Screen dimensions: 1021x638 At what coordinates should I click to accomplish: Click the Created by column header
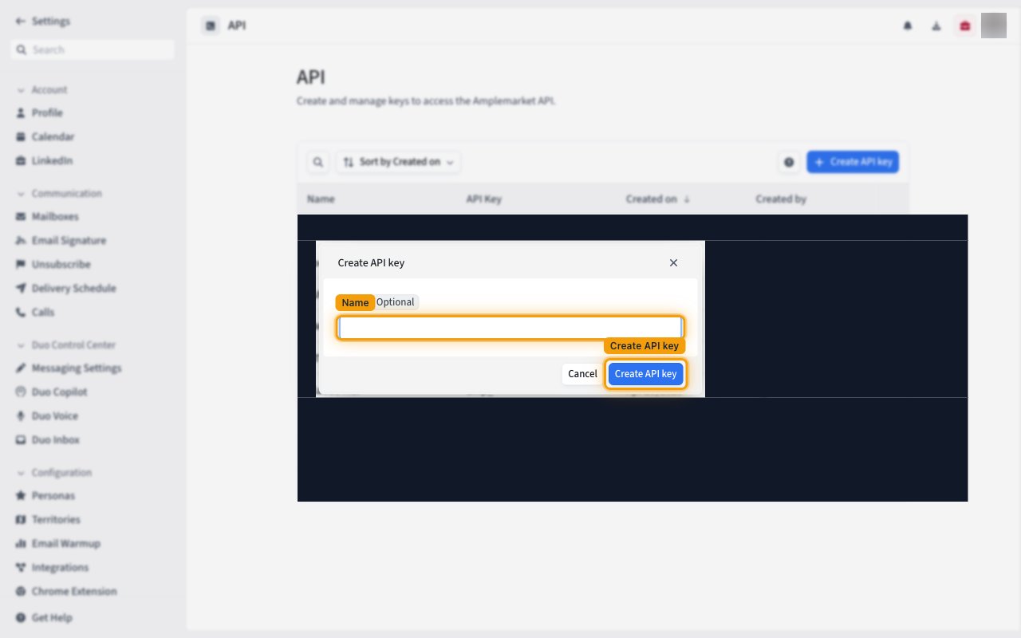click(x=781, y=199)
